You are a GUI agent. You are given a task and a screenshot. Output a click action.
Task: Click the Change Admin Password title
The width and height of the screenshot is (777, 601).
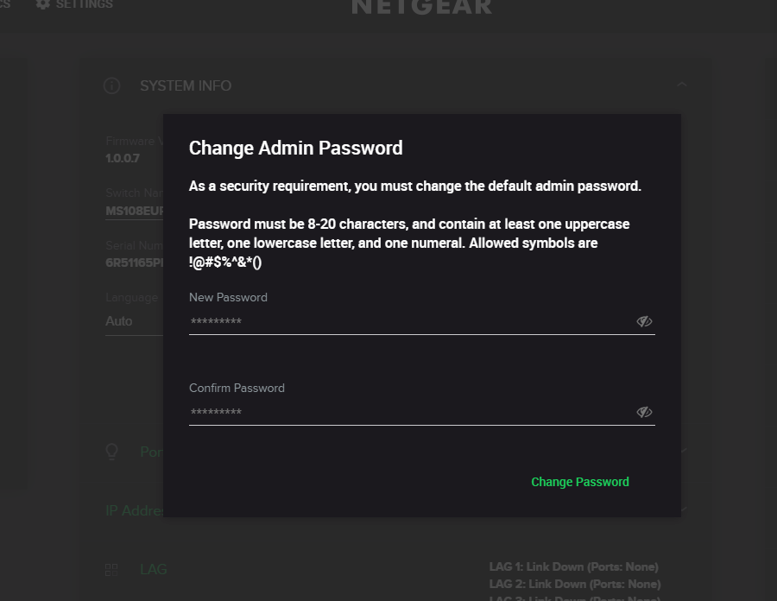[295, 148]
